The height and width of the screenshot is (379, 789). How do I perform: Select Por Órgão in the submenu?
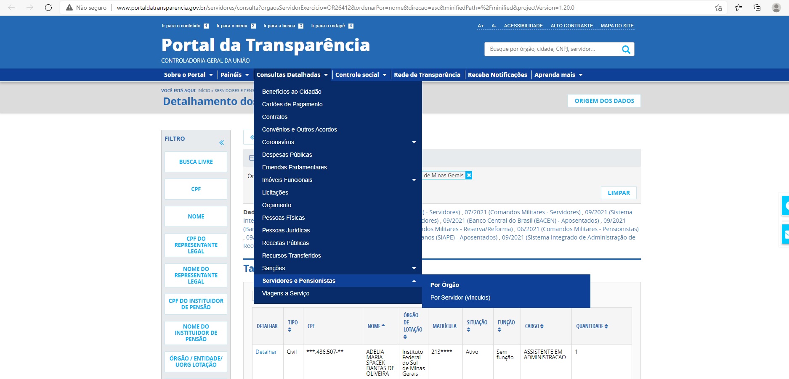coord(444,285)
